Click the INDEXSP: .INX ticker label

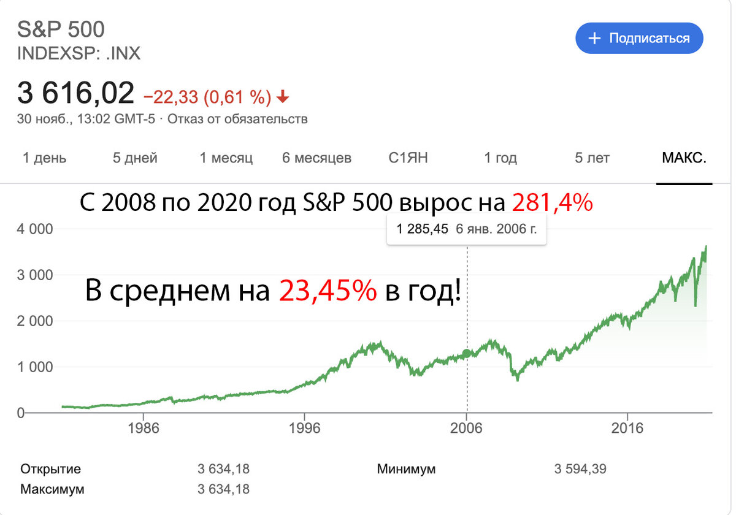78,53
